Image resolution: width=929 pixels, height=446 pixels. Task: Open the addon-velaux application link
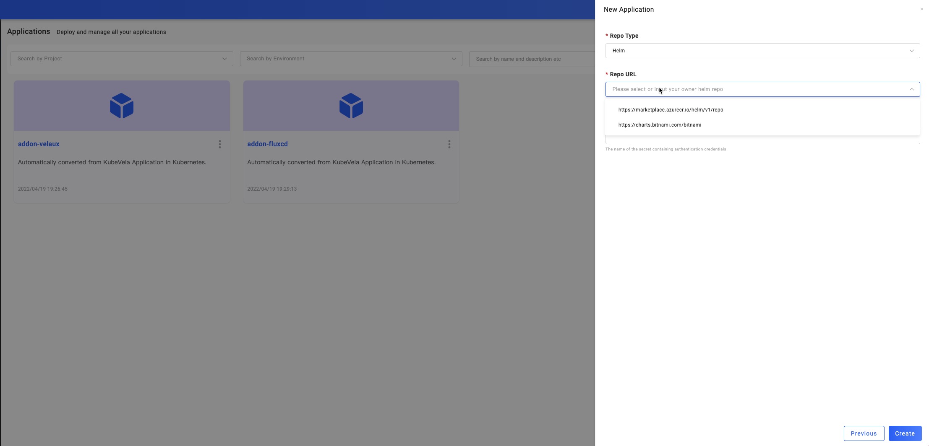[x=39, y=144]
